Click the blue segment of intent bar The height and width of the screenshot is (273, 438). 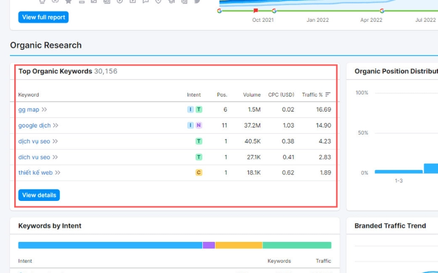coord(110,245)
